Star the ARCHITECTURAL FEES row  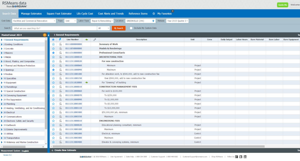click(x=53, y=57)
